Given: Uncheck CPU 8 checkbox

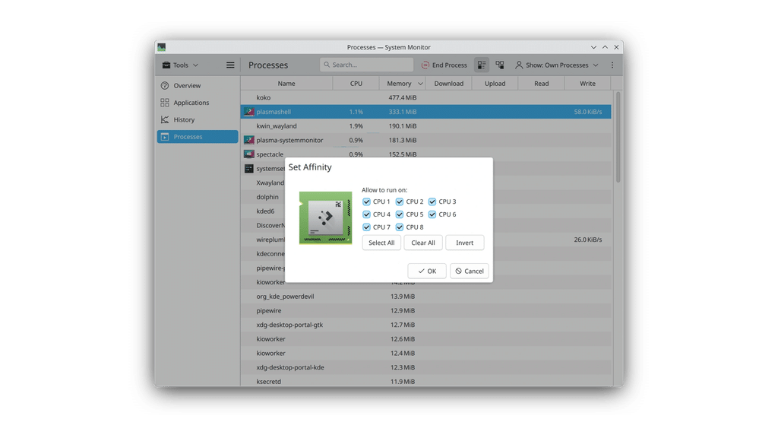Looking at the screenshot, I should click(x=400, y=227).
